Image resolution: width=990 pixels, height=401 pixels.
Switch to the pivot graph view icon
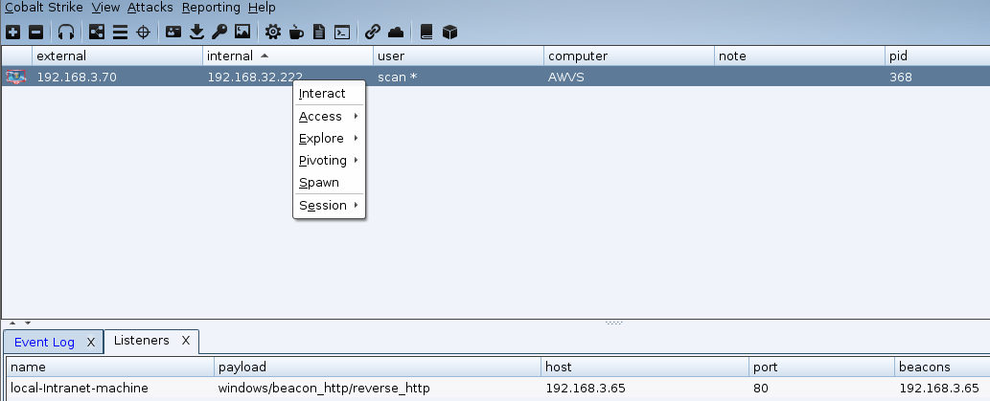pos(97,32)
